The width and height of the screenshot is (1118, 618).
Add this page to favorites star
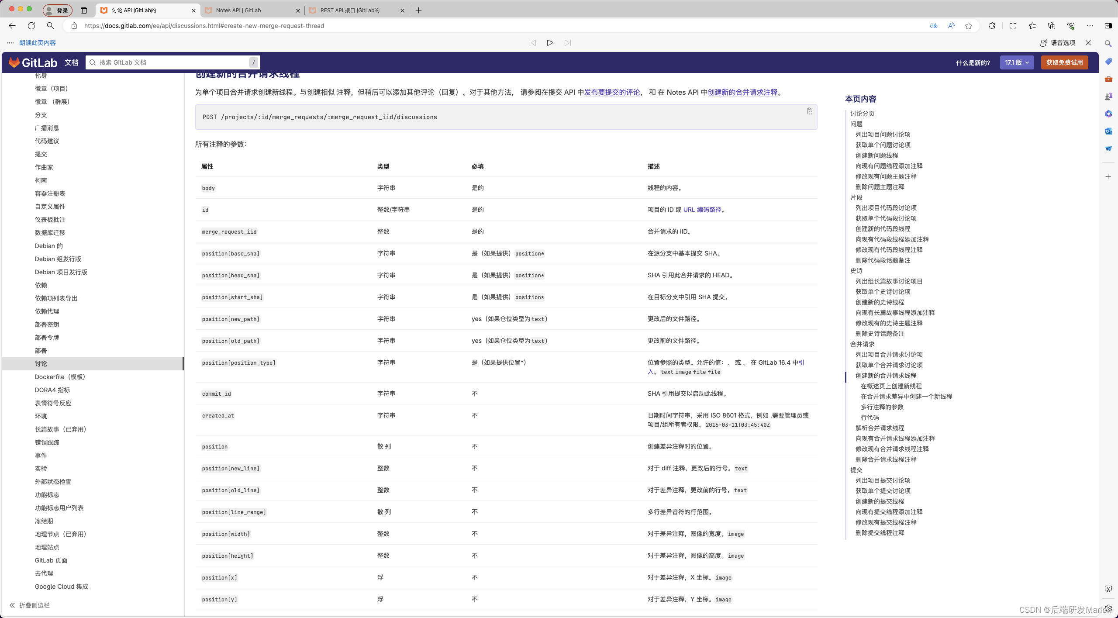point(969,26)
